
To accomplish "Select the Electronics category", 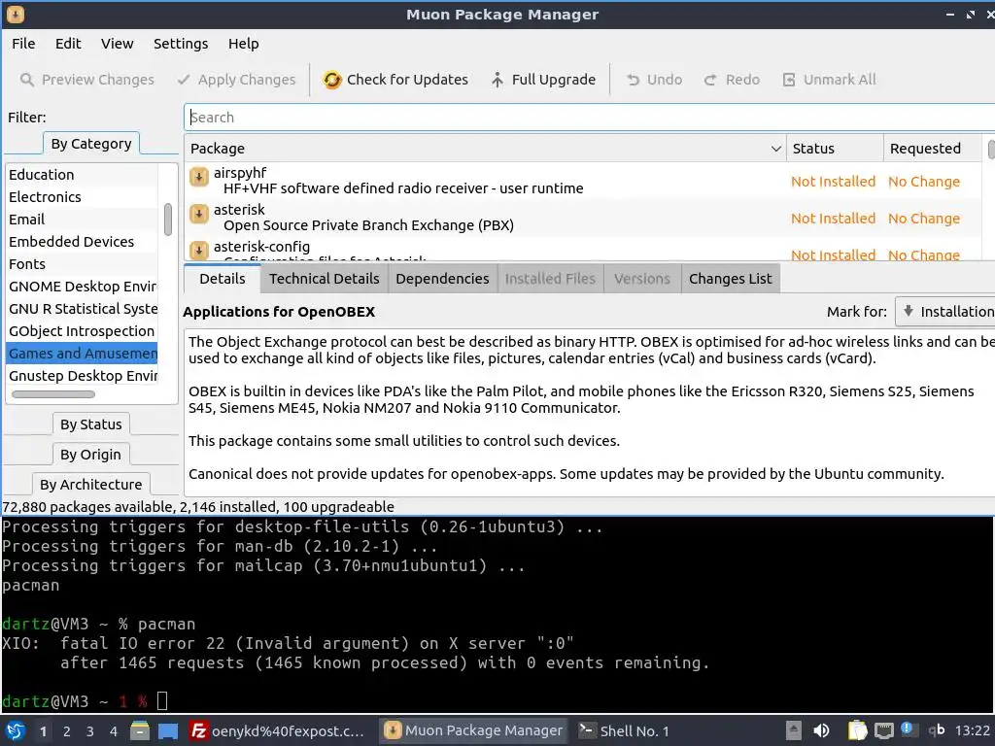I will pyautogui.click(x=82, y=196).
